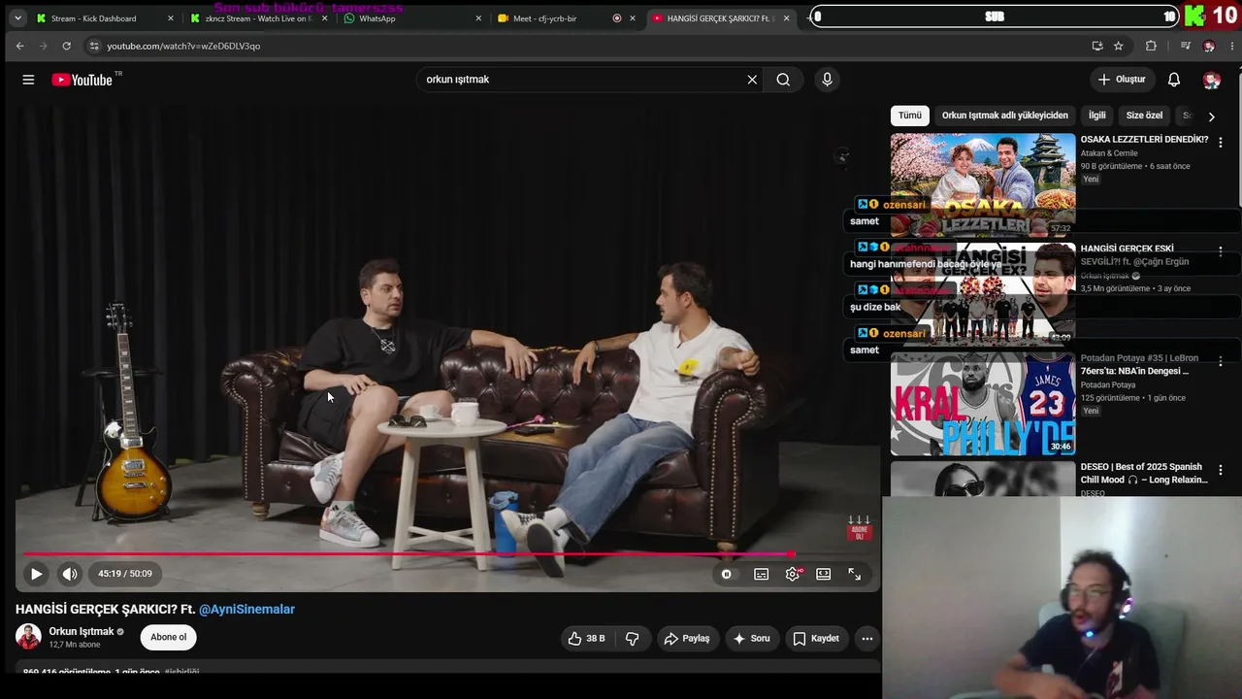Select the Tümü filter chip

pos(910,115)
